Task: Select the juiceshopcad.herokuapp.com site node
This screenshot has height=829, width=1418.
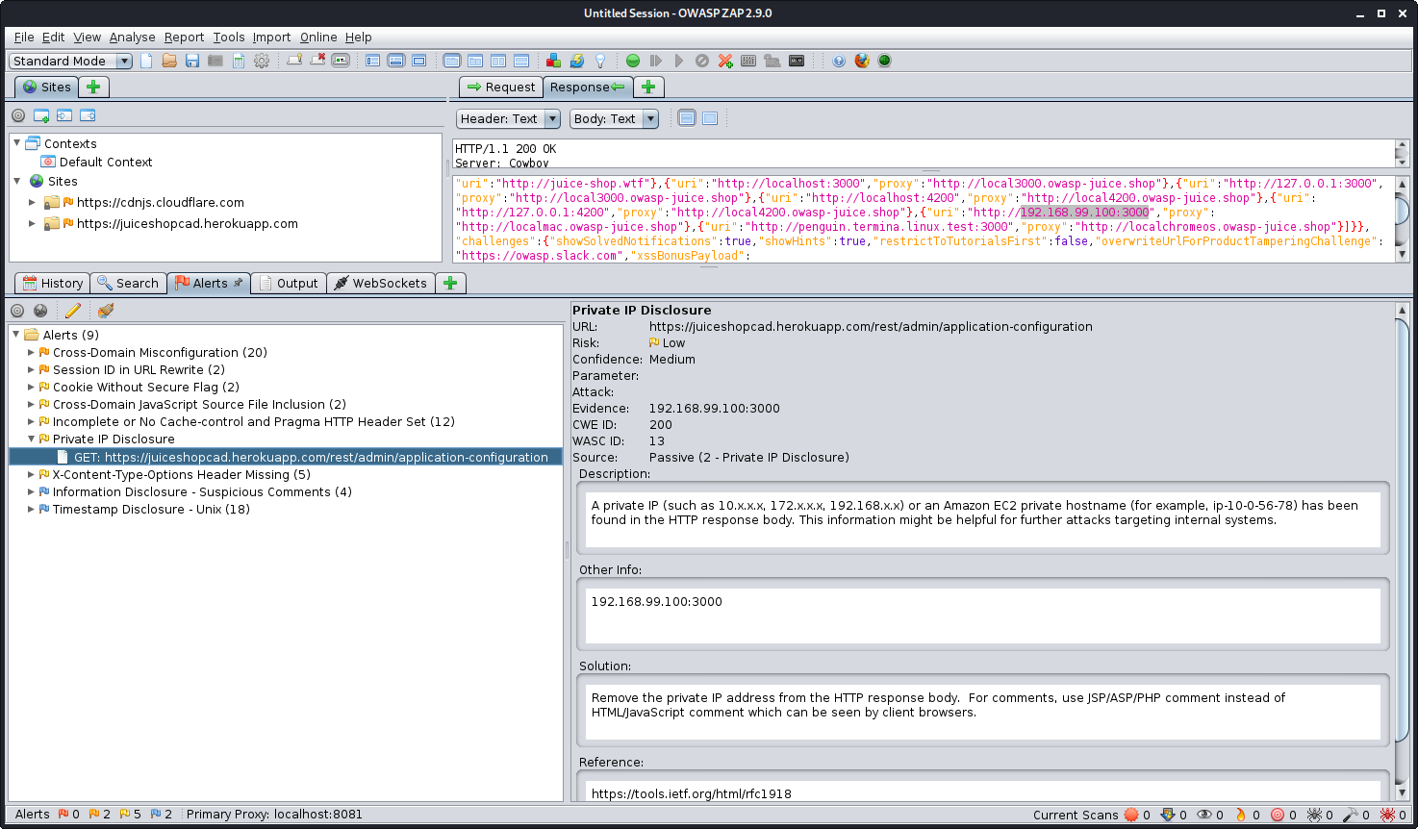Action: 188,223
